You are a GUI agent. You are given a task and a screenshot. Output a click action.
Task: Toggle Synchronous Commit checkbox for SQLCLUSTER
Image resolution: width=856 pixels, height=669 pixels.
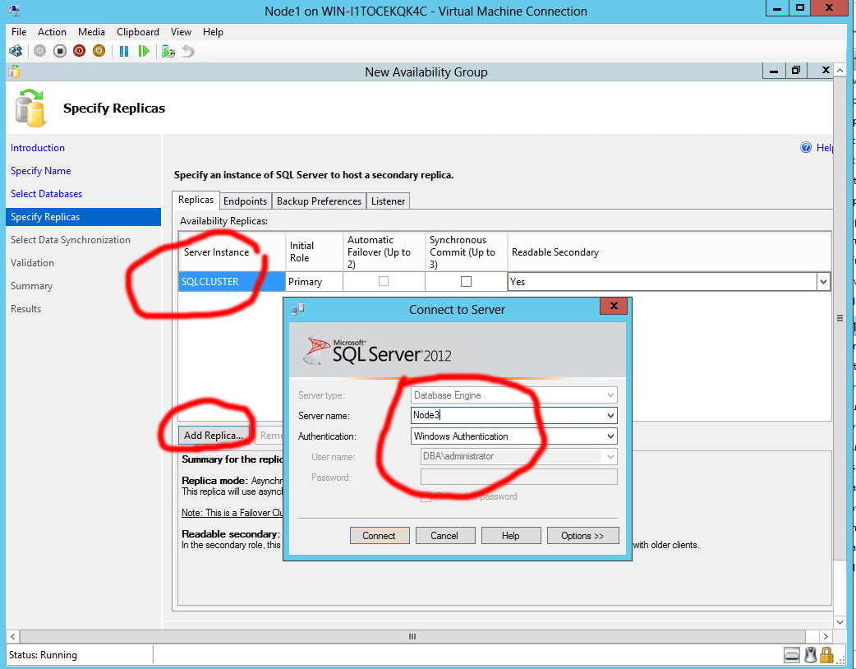tap(467, 281)
